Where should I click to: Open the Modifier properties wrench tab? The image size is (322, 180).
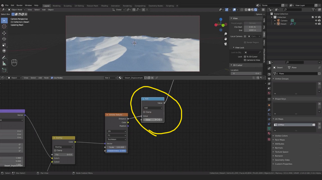point(269,110)
